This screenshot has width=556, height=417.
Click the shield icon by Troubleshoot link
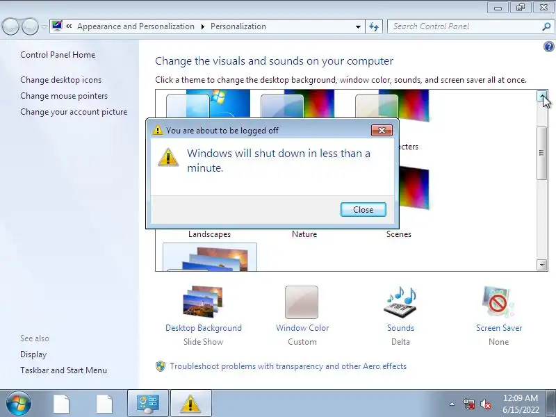coord(161,366)
